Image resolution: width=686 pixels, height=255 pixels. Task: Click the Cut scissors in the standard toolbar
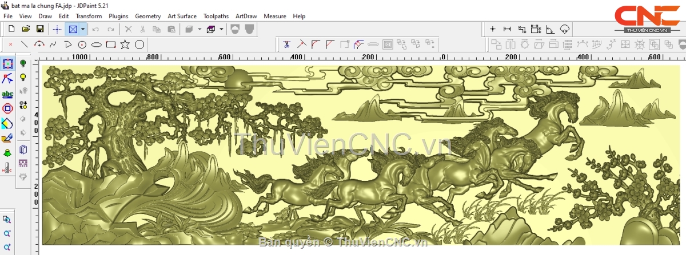(x=142, y=29)
